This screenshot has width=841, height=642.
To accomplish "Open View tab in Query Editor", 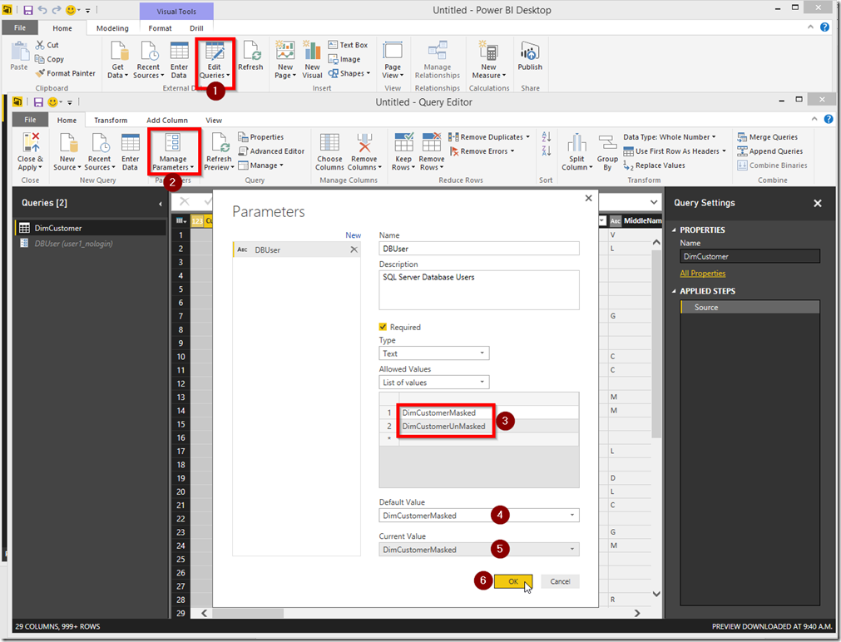I will click(x=214, y=120).
